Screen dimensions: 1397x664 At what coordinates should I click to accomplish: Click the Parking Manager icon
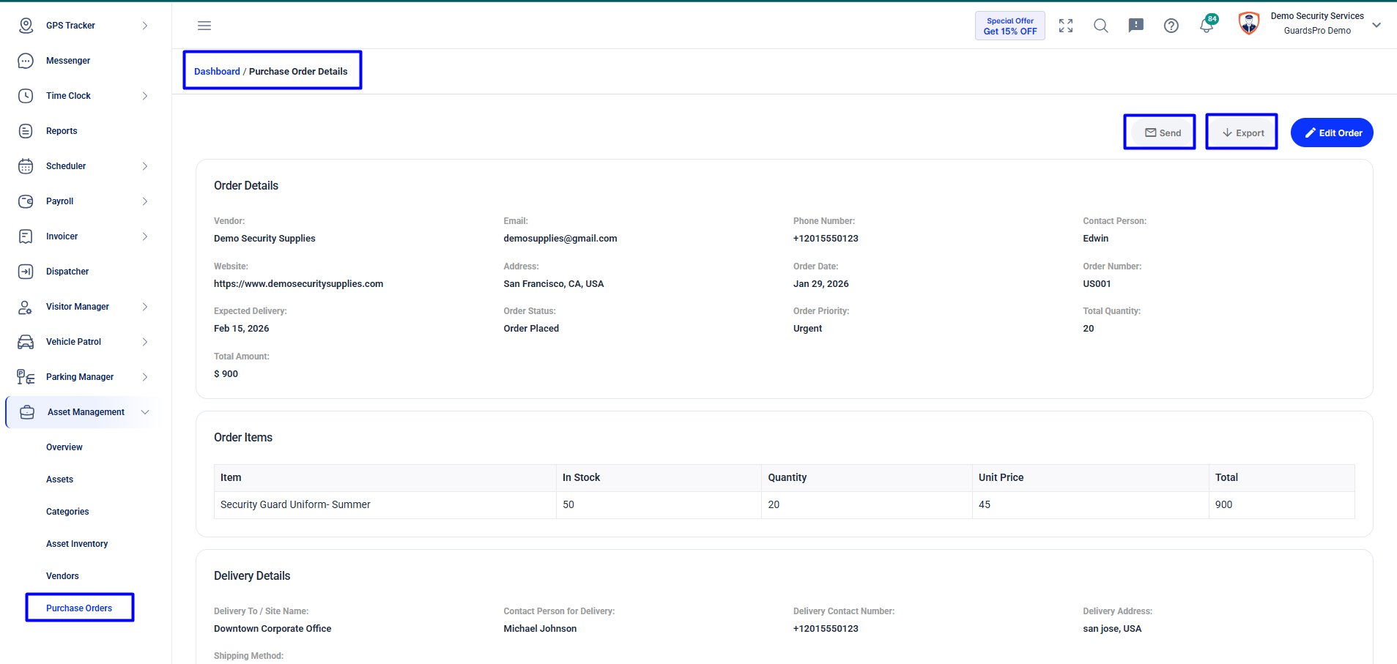point(26,377)
